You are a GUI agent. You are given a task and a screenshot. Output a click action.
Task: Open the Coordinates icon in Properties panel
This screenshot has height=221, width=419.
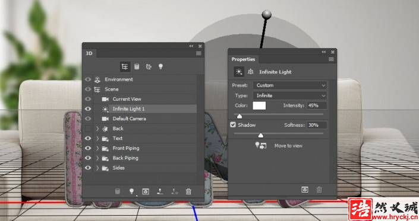point(250,72)
